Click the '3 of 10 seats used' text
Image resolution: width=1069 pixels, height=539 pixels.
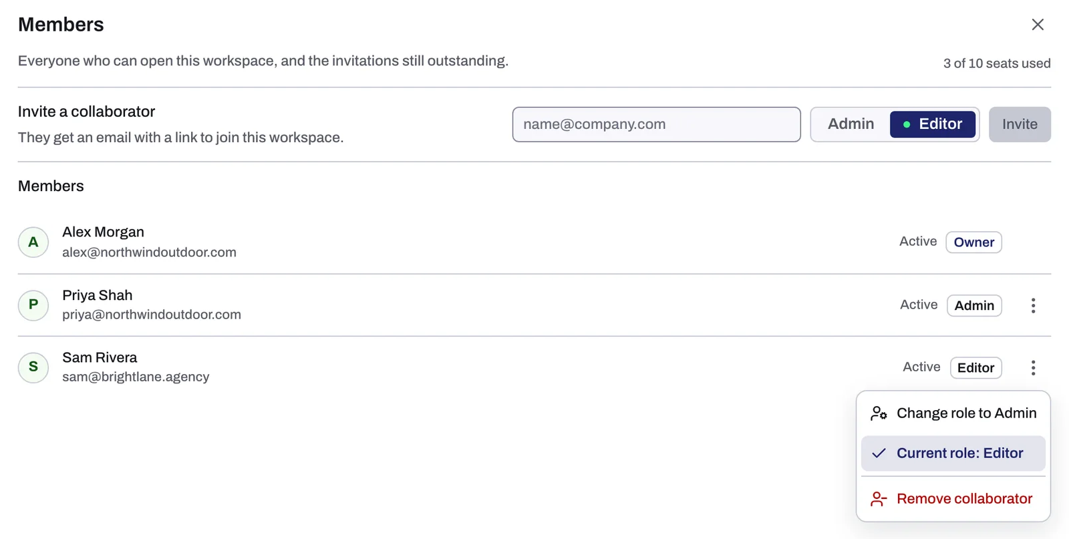tap(997, 63)
